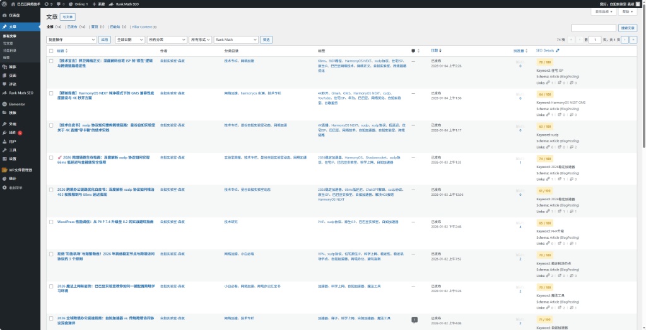This screenshot has height=330, width=646.
Task: Open WP文件管理器 in sidebar
Action: tap(20, 170)
